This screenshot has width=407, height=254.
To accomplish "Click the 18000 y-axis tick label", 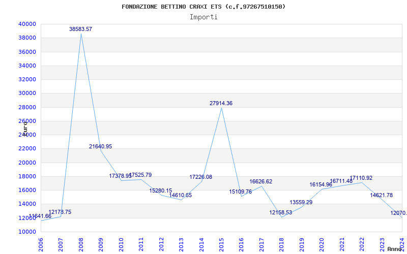I will point(27,176).
